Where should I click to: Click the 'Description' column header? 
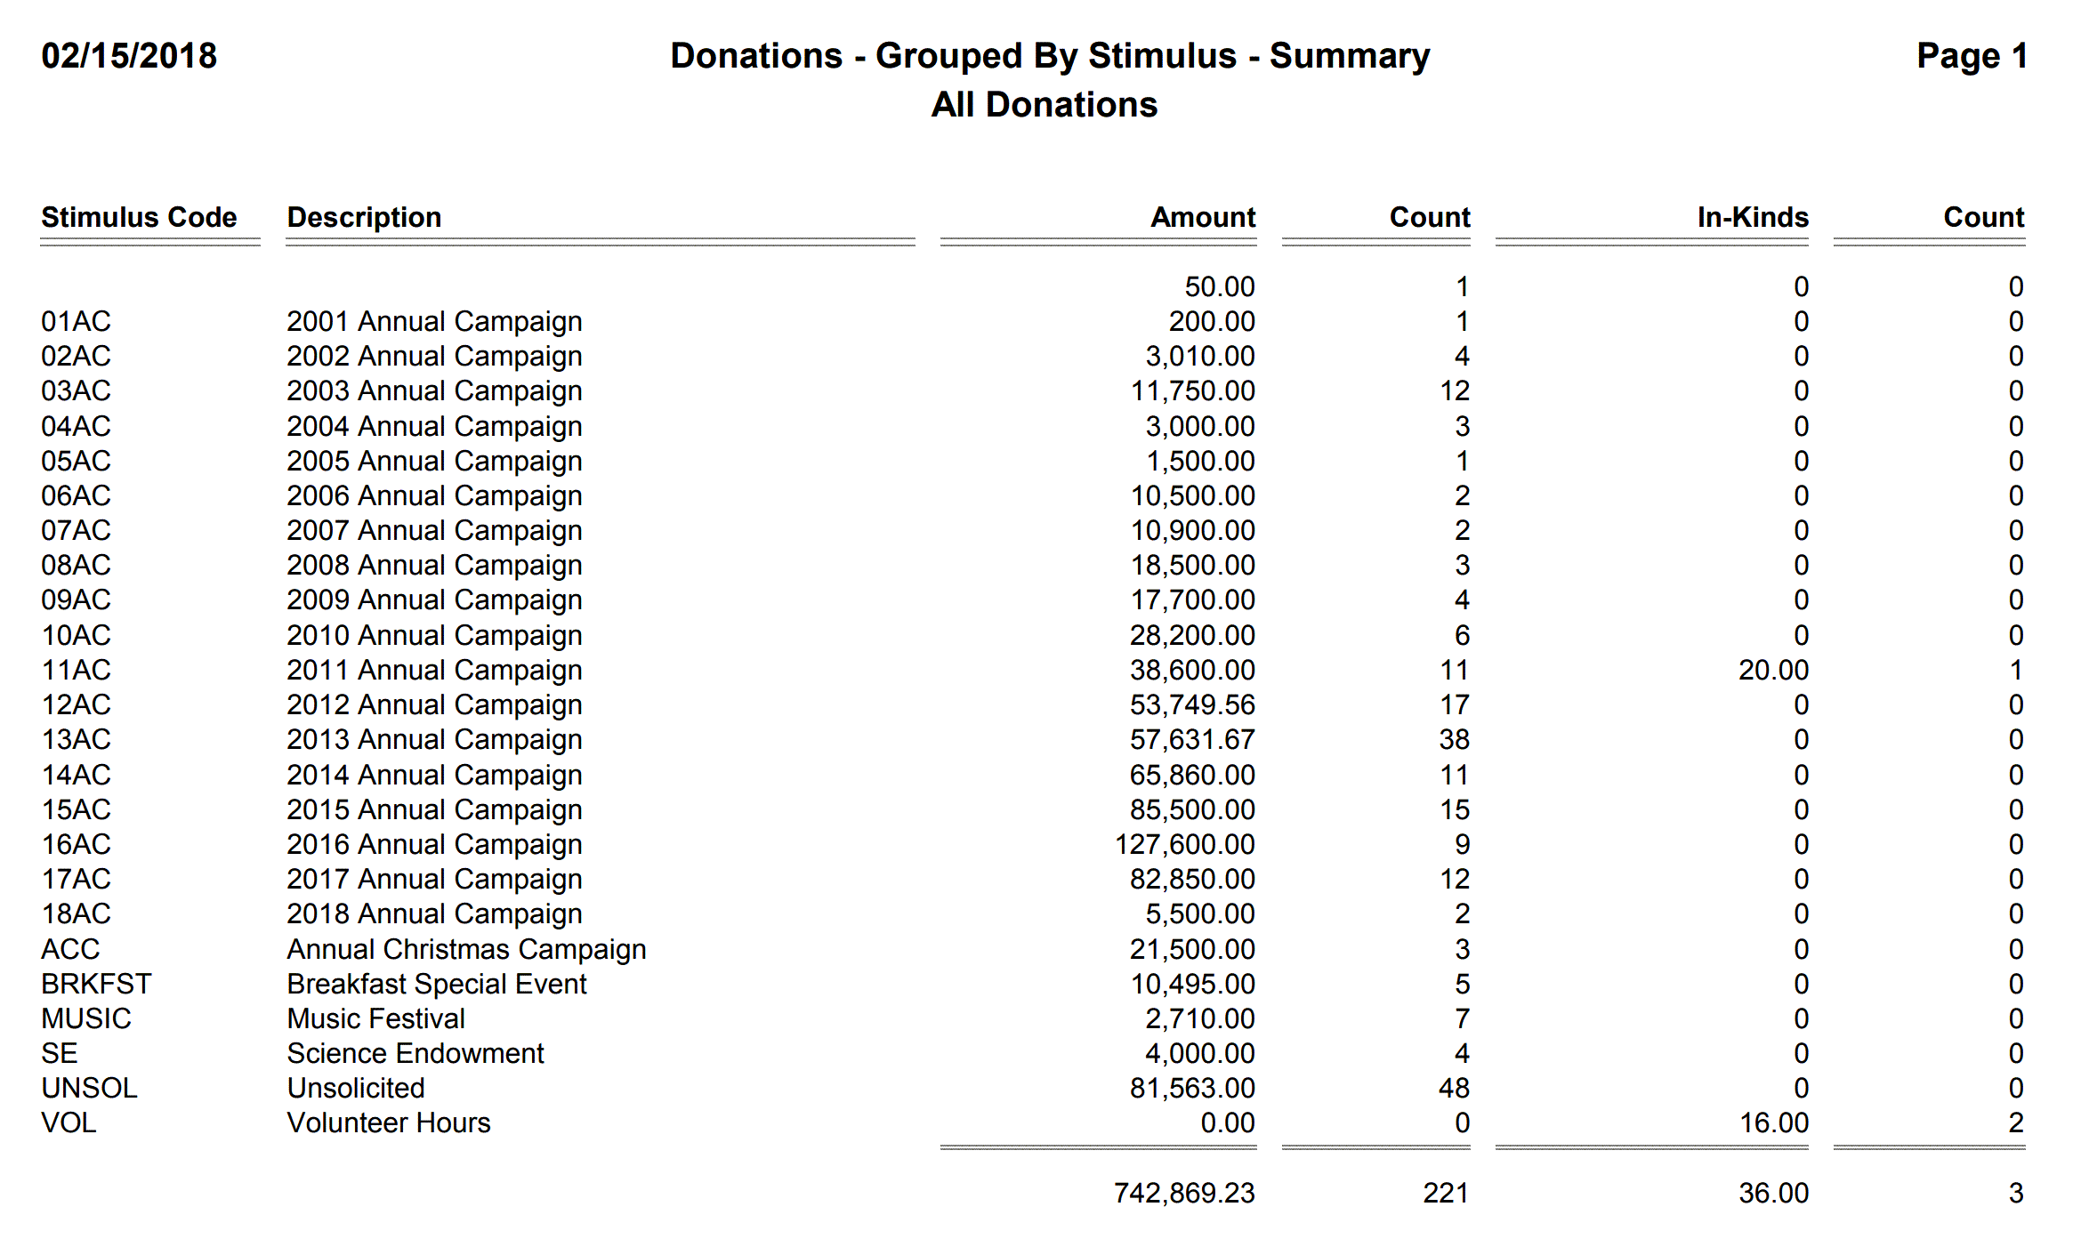point(364,217)
